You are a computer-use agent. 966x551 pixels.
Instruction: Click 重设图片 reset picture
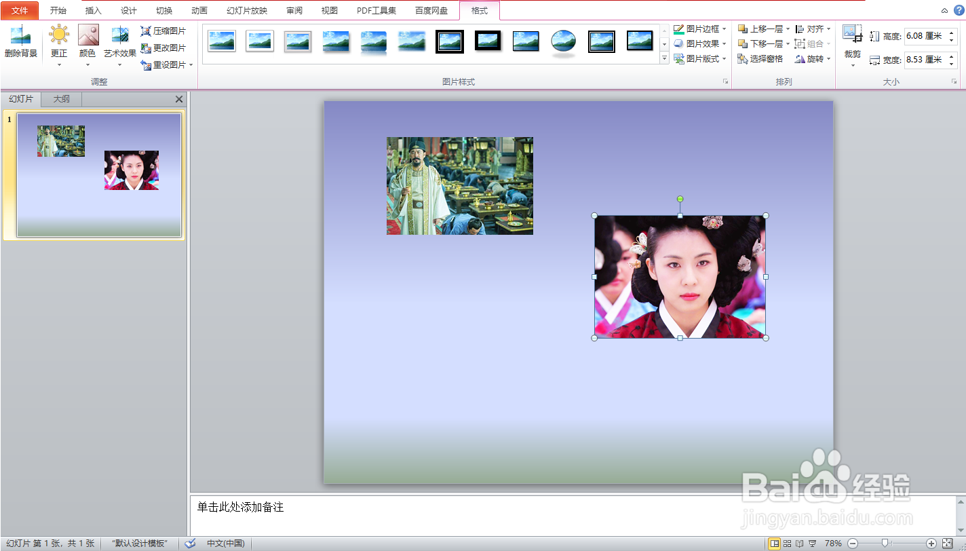click(163, 65)
